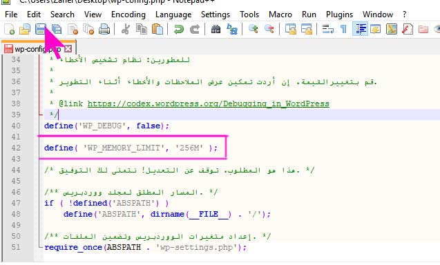
Task: Click the Arabic comment on line 50
Action: (x=157, y=237)
